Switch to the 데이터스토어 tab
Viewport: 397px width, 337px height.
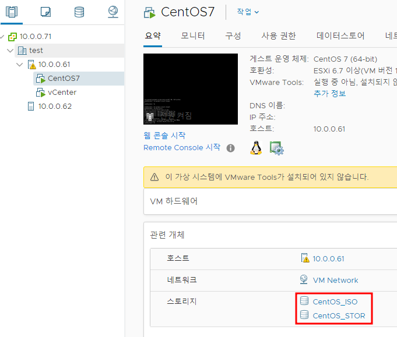[x=340, y=36]
